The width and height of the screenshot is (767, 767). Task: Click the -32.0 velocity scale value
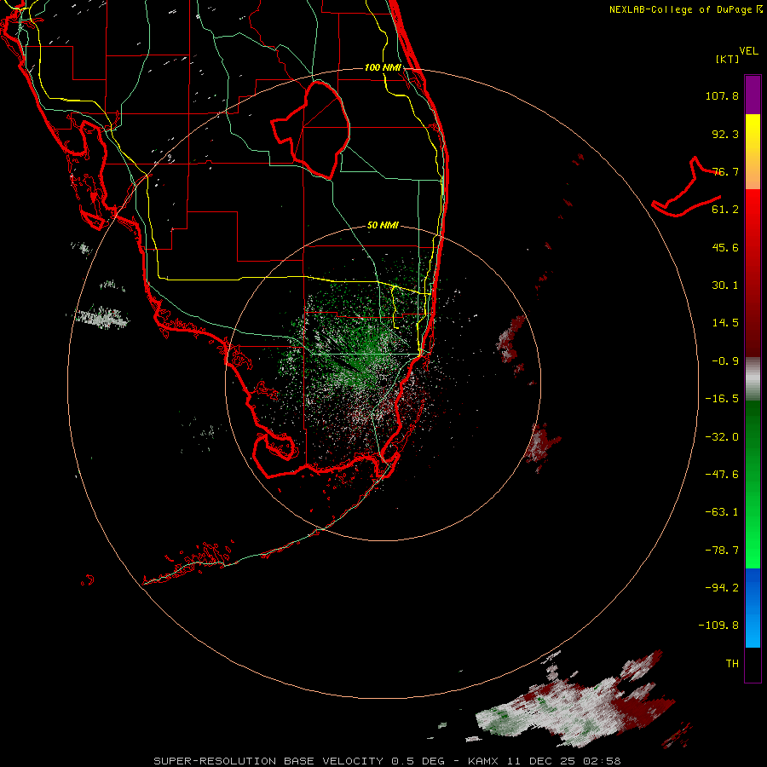722,437
